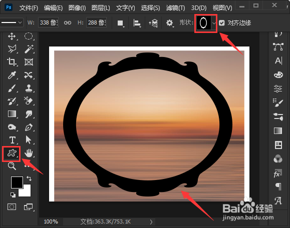Select the Elliptical Marquee tool
Viewport: 290px width, 228px height.
(29, 36)
